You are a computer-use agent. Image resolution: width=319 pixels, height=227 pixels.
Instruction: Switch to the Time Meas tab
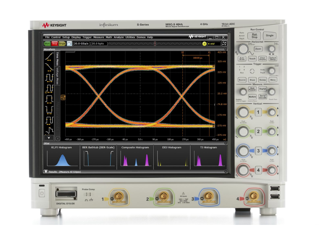[x=57, y=59]
